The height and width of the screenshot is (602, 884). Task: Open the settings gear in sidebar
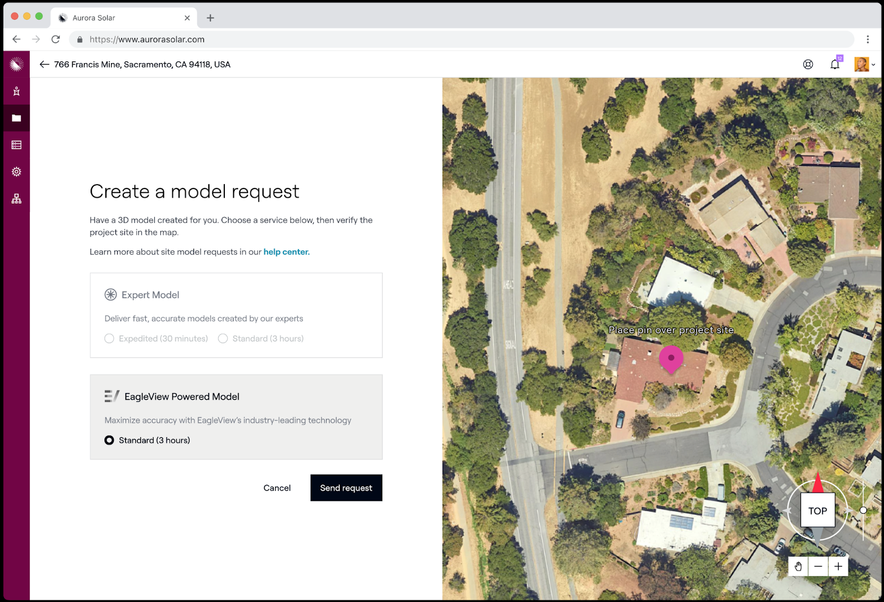click(x=17, y=172)
